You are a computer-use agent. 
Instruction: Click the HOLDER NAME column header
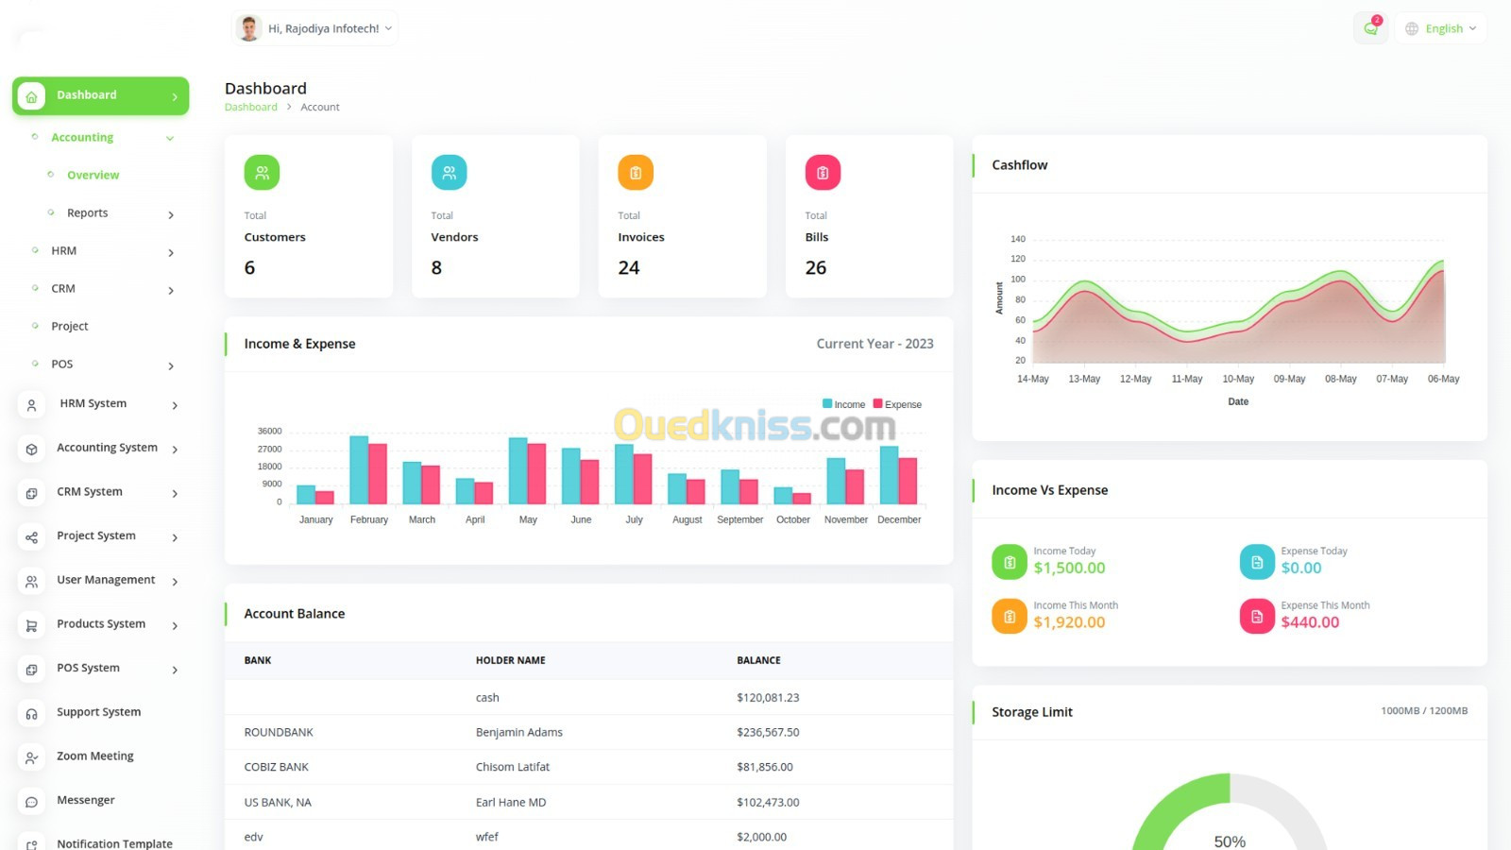click(511, 661)
